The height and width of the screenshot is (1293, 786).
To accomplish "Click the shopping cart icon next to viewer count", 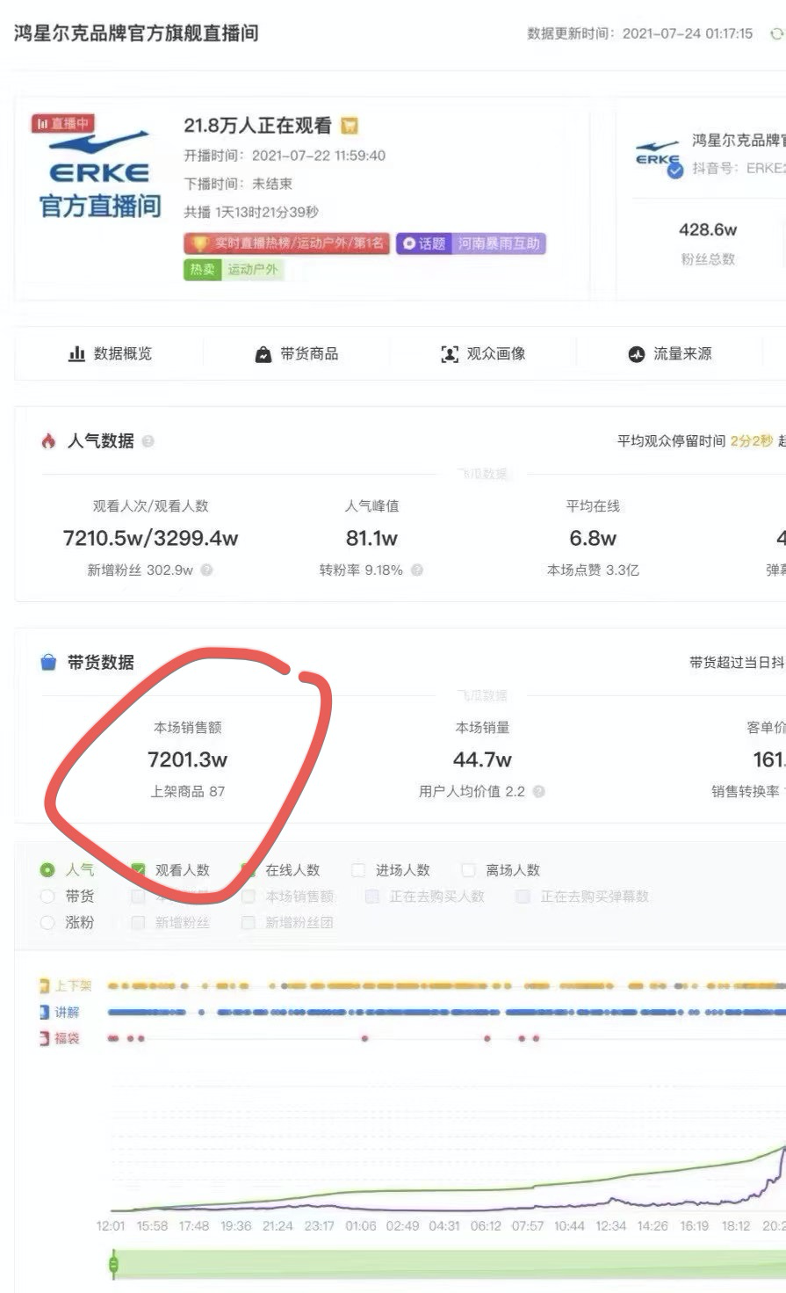I will pos(350,126).
